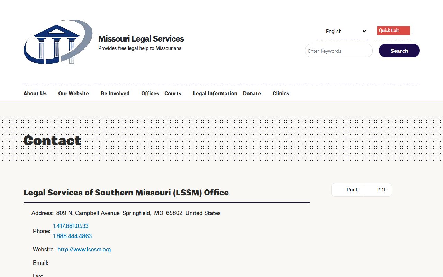The height and width of the screenshot is (277, 443).
Task: Click the Missouri Legal Services courthouse logo
Action: [x=58, y=42]
